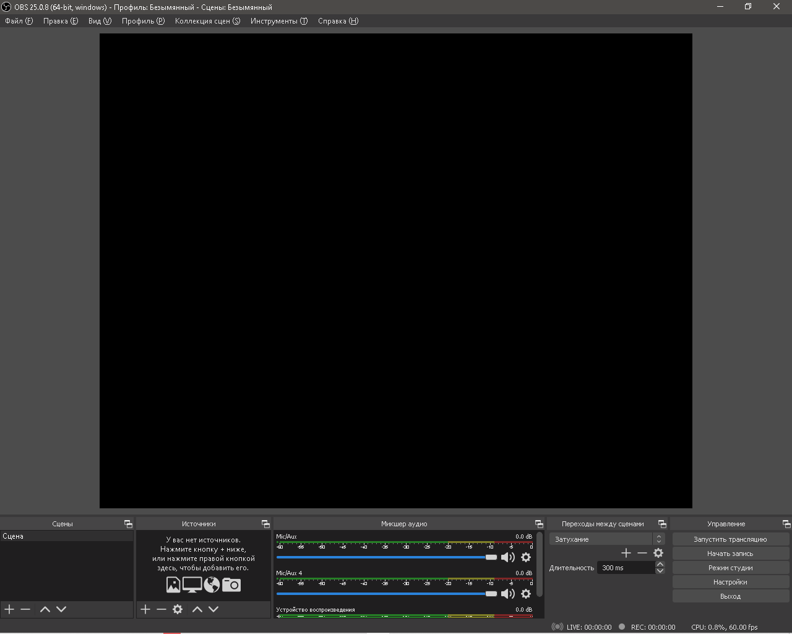Open the Инструменты menu

(279, 21)
